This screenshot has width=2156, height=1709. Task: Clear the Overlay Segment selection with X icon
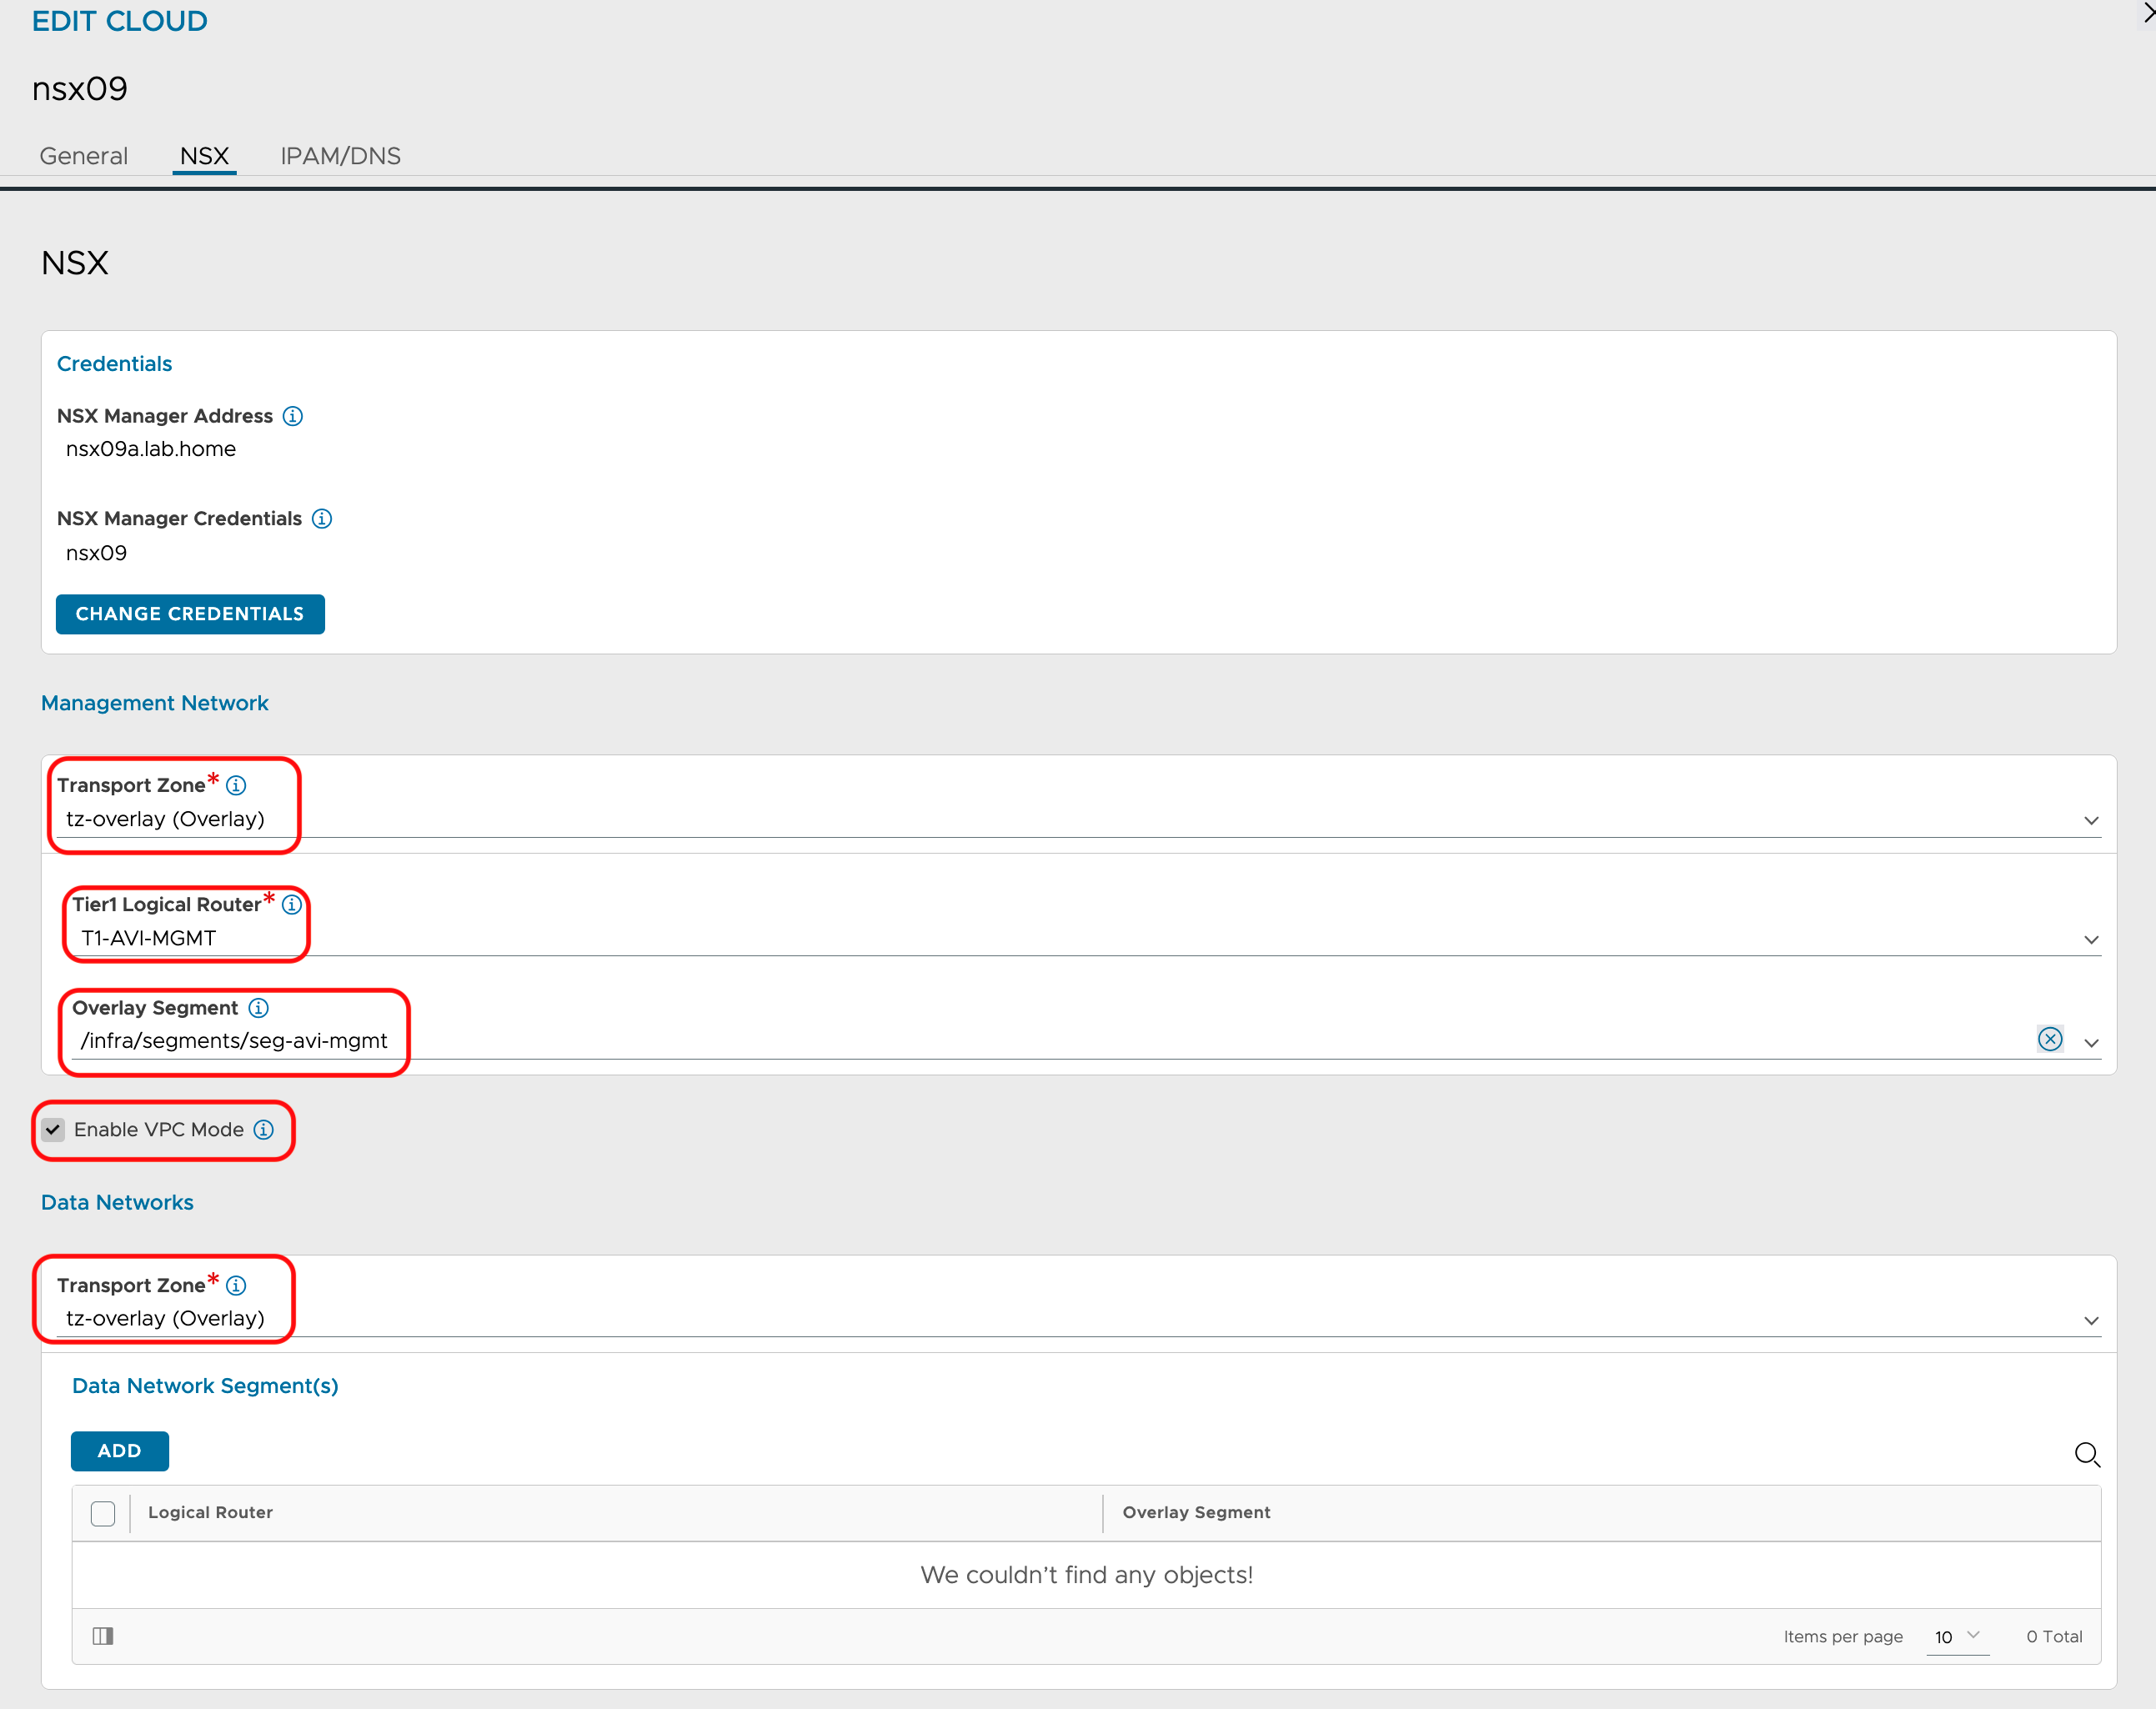[x=2049, y=1040]
